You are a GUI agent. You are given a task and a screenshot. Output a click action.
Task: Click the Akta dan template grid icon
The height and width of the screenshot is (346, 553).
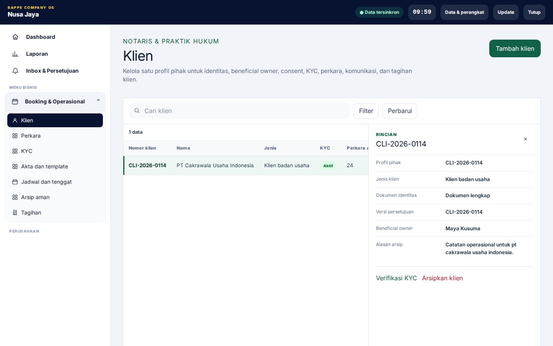15,166
